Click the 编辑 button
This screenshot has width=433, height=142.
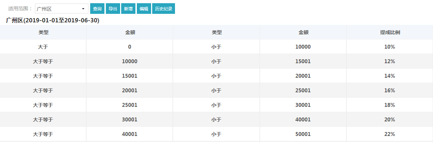(x=144, y=9)
